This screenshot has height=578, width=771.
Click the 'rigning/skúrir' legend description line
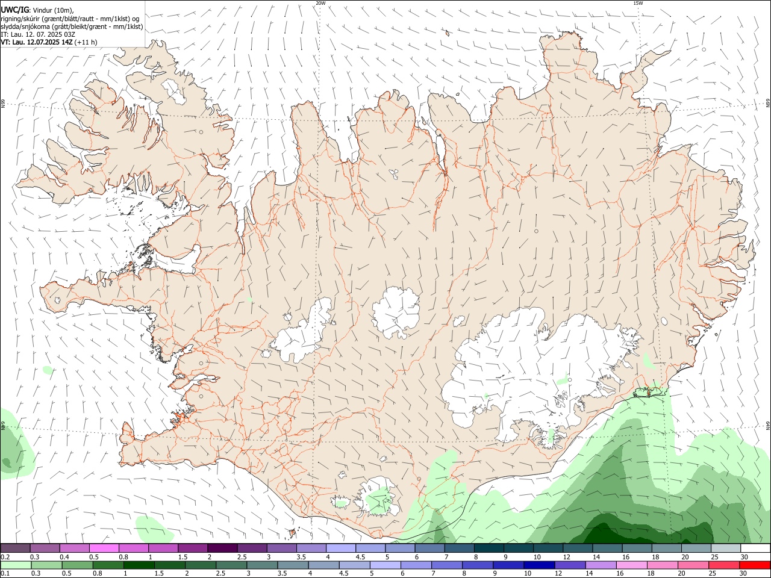point(70,18)
